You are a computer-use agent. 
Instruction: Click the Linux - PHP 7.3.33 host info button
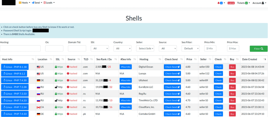coord(15,94)
